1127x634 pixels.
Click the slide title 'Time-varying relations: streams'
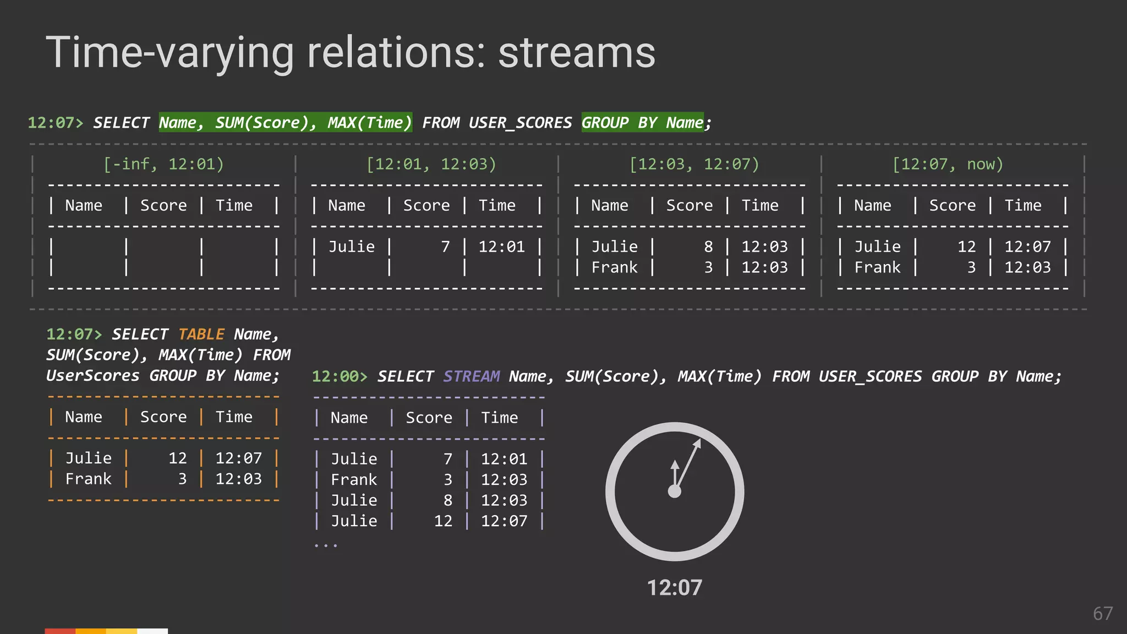click(x=351, y=52)
